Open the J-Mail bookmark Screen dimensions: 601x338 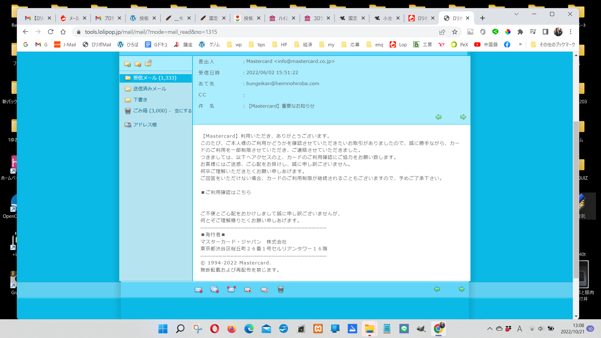[x=65, y=45]
